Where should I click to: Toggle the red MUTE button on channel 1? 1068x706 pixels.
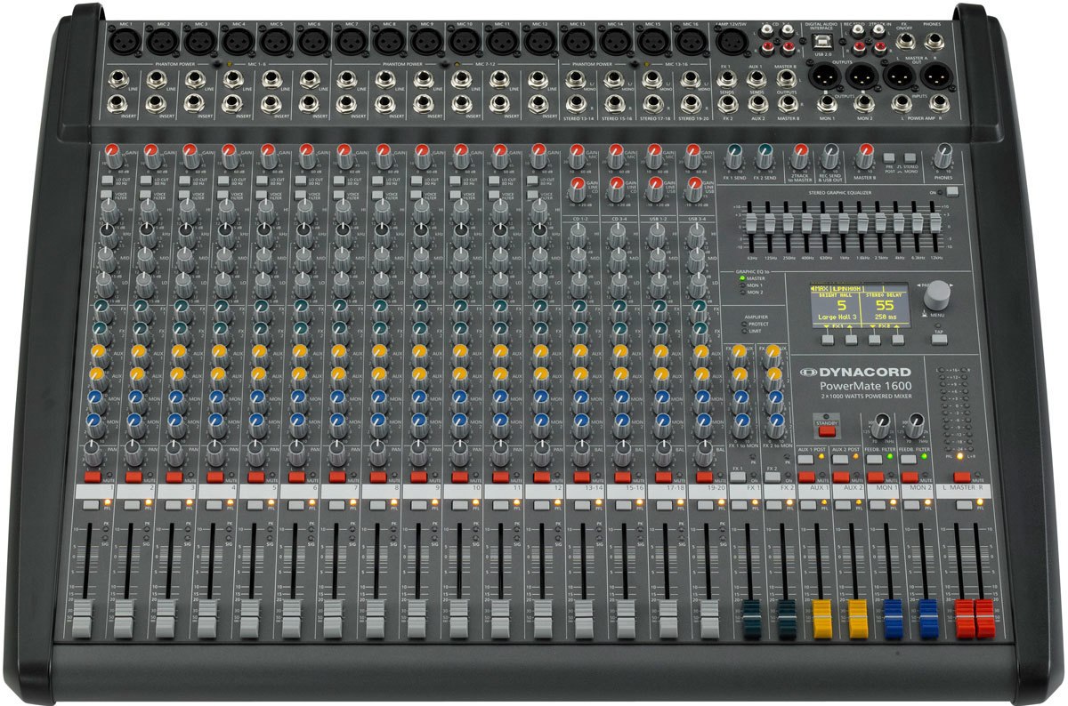coord(92,477)
